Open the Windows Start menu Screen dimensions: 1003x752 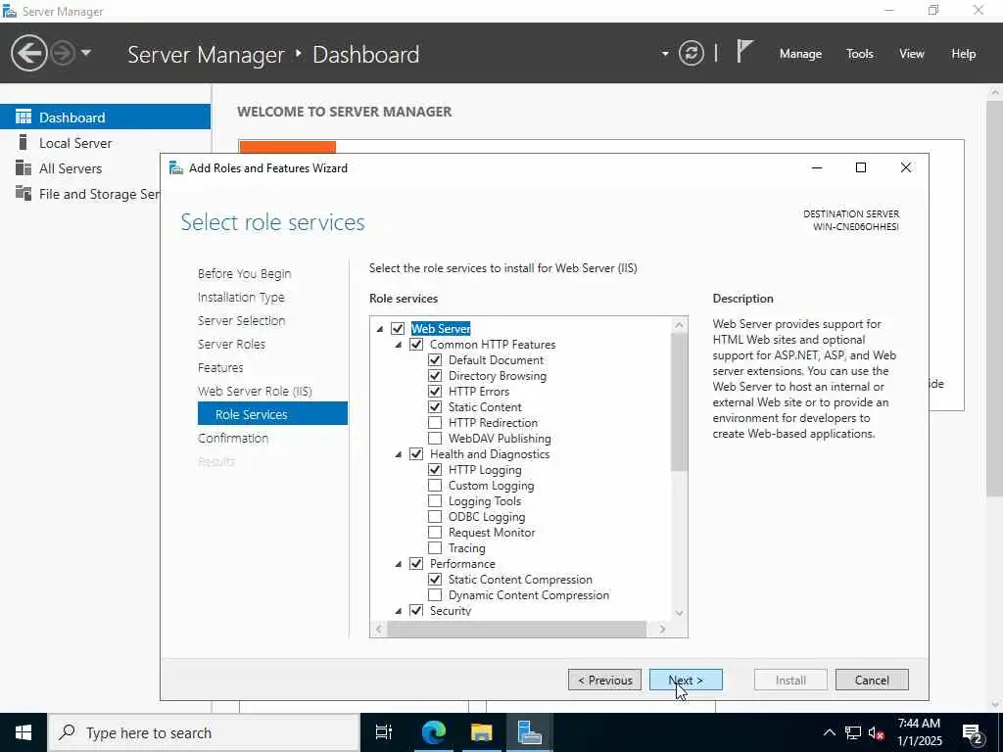(x=24, y=732)
